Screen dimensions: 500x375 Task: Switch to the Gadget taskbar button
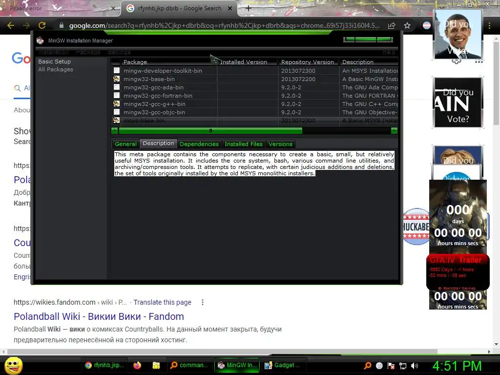(283, 365)
